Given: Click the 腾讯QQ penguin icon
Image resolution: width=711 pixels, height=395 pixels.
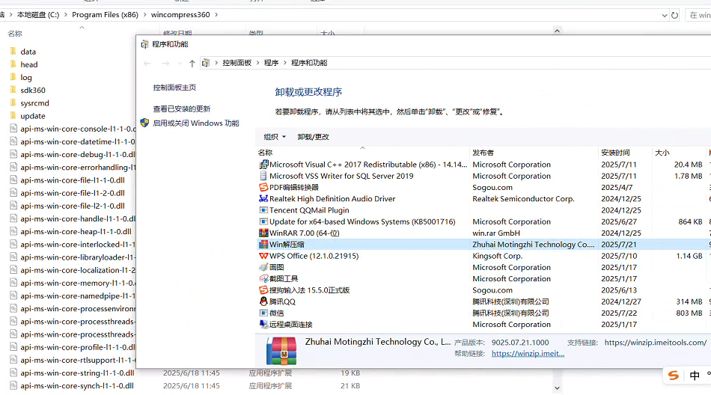Looking at the screenshot, I should (263, 301).
